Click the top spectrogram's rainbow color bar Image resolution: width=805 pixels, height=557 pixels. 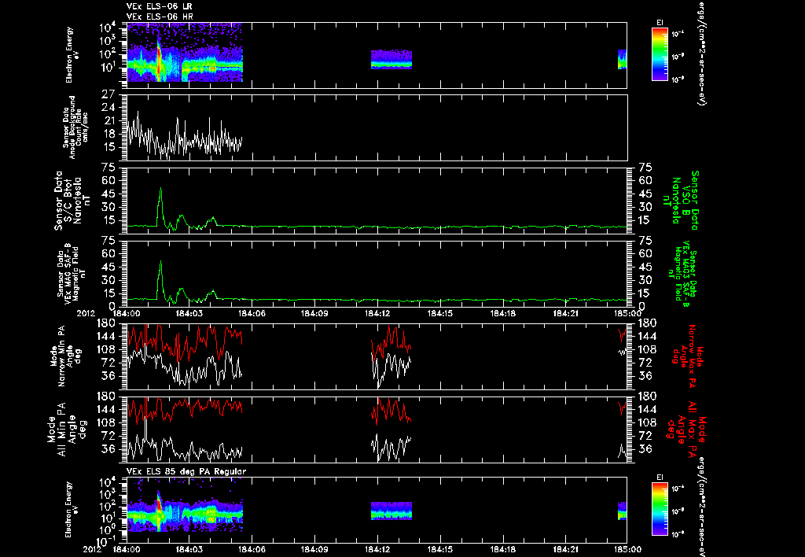pos(660,54)
